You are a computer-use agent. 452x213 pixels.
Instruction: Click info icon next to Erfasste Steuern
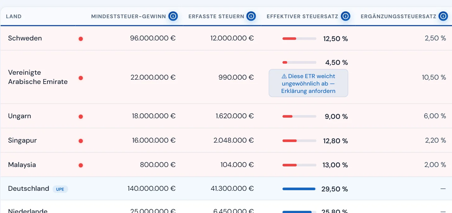coord(251,16)
